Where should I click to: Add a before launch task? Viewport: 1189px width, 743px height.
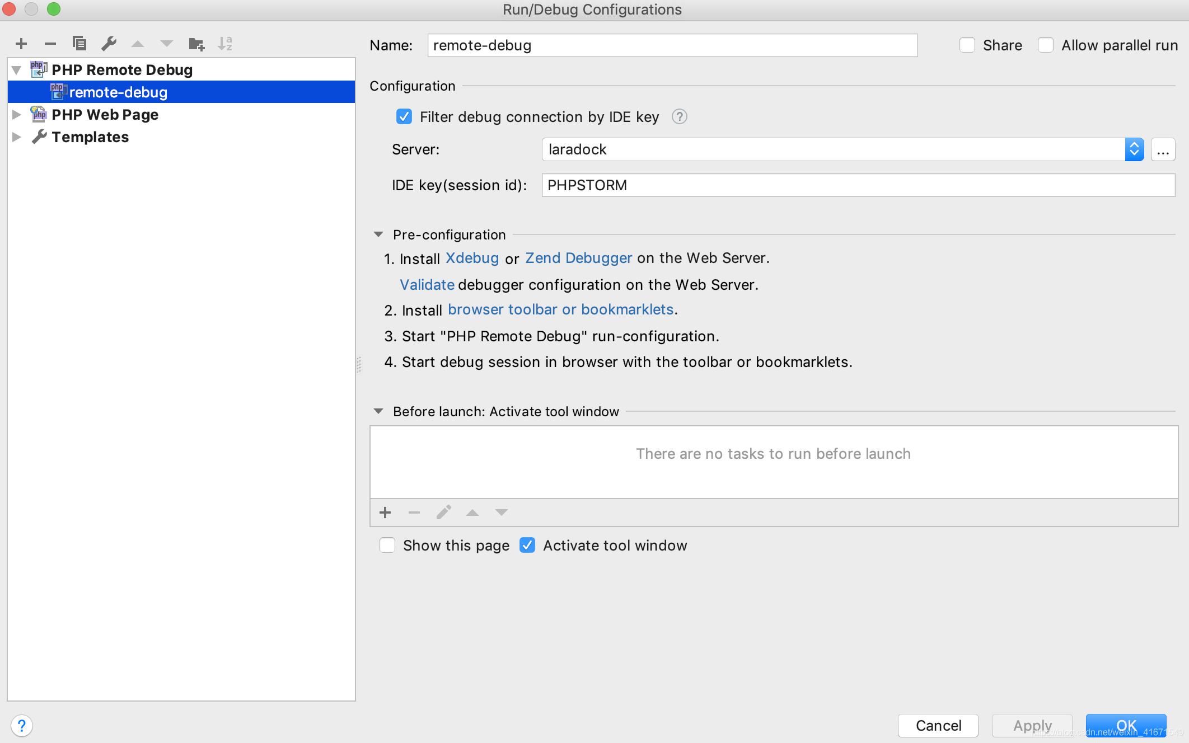click(x=385, y=512)
